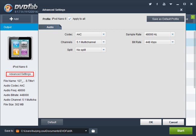This screenshot has height=136, width=196.
Task: Click the Audio Freq: 48000 text
Action: (14, 90)
